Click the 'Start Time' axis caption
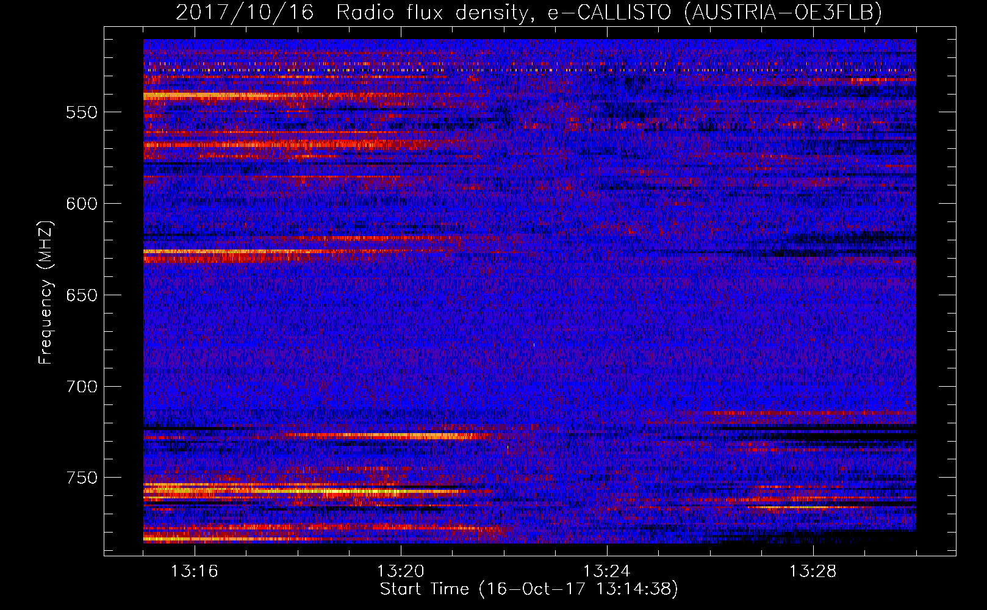 (x=529, y=589)
